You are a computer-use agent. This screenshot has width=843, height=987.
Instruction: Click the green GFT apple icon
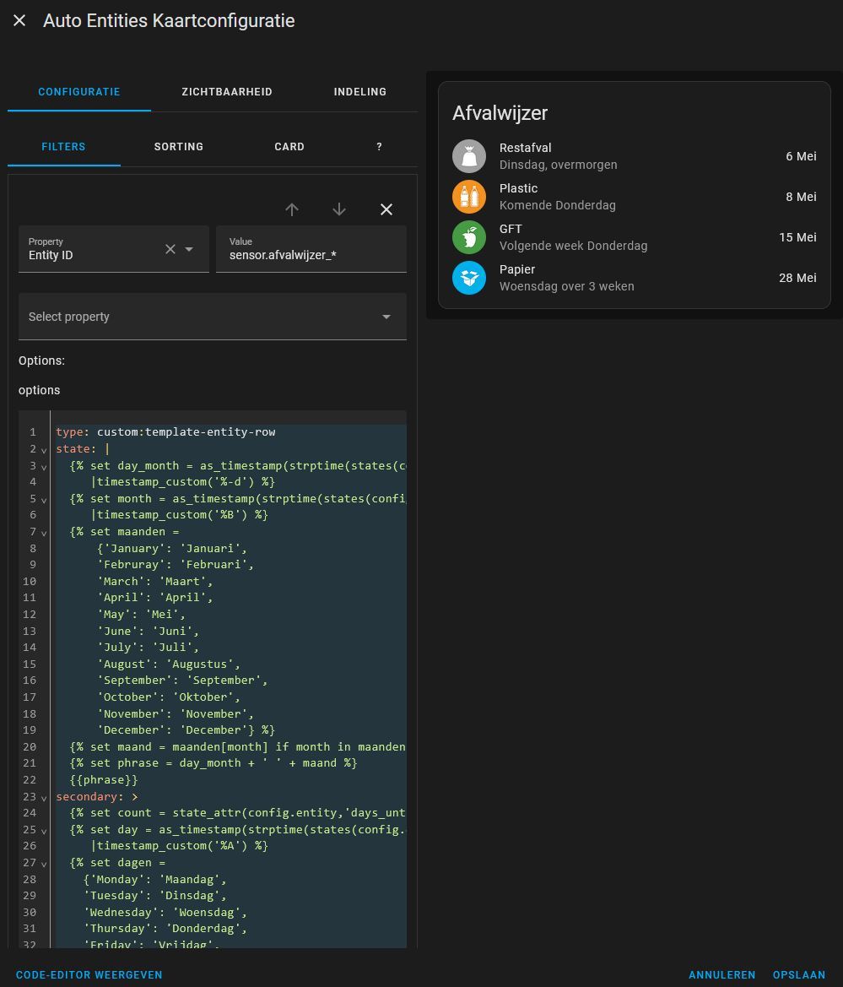click(469, 237)
